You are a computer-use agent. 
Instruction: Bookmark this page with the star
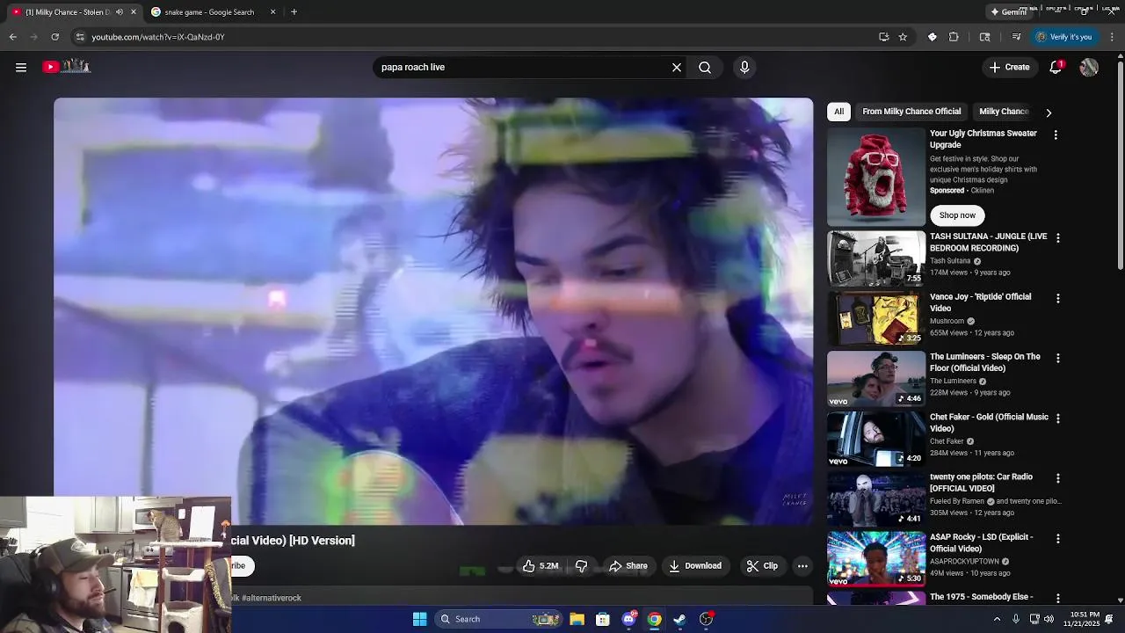903,37
